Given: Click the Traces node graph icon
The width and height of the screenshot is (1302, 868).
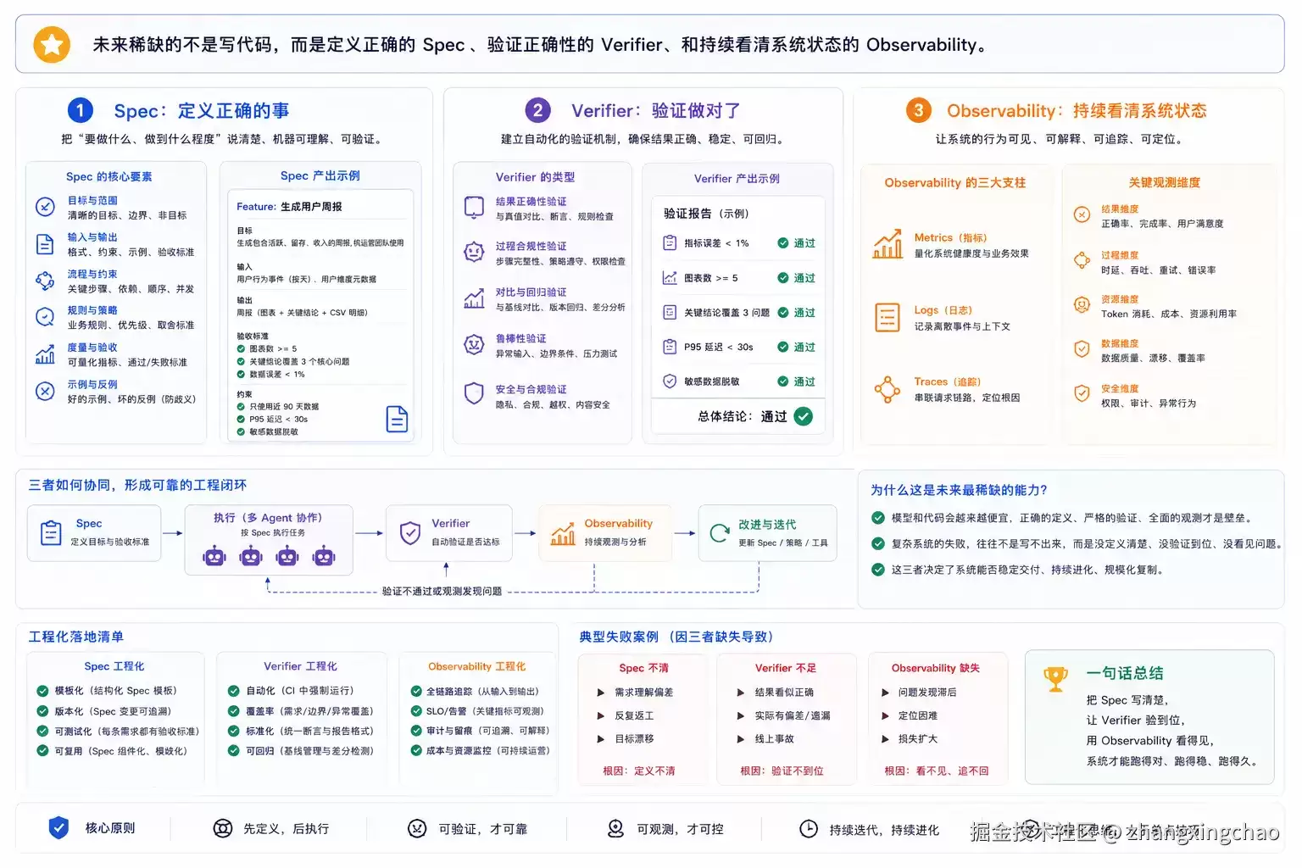Looking at the screenshot, I should click(x=887, y=389).
